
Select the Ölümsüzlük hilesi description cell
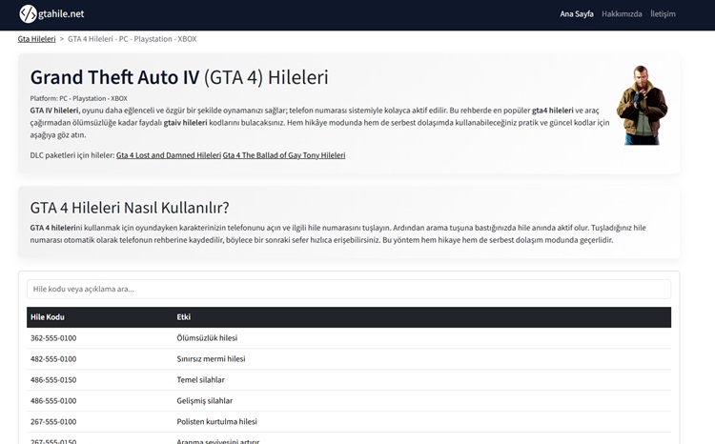tap(207, 338)
